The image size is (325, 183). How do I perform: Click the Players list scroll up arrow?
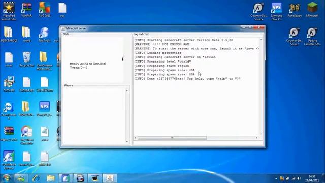coord(127,90)
